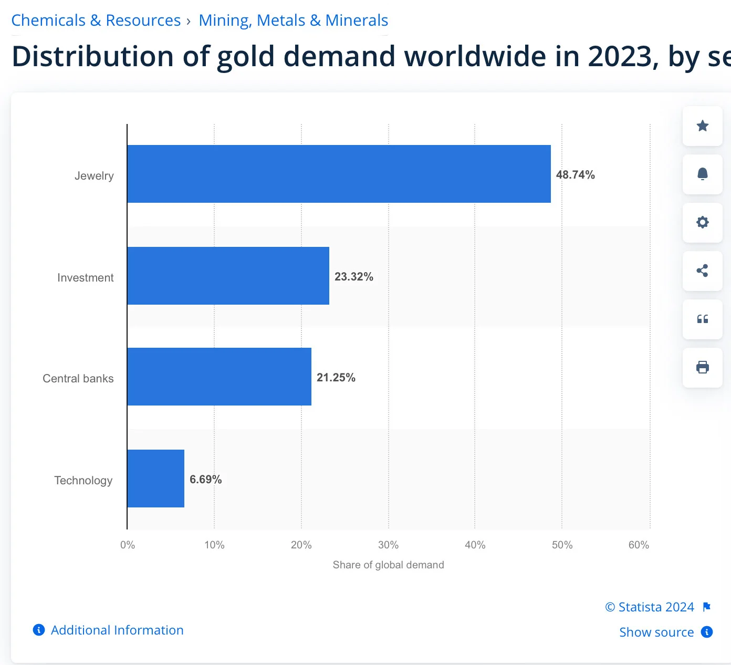Click the Jewelry axis label
Image resolution: width=731 pixels, height=665 pixels.
coord(94,176)
